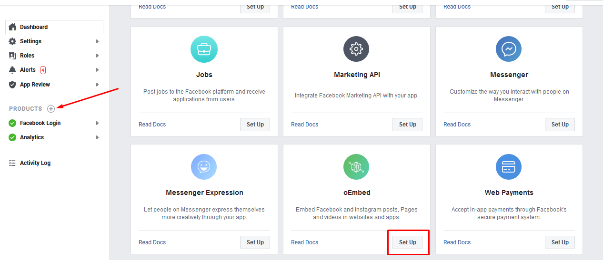Click the Jobs briefcase icon
Image resolution: width=603 pixels, height=260 pixels.
[204, 49]
